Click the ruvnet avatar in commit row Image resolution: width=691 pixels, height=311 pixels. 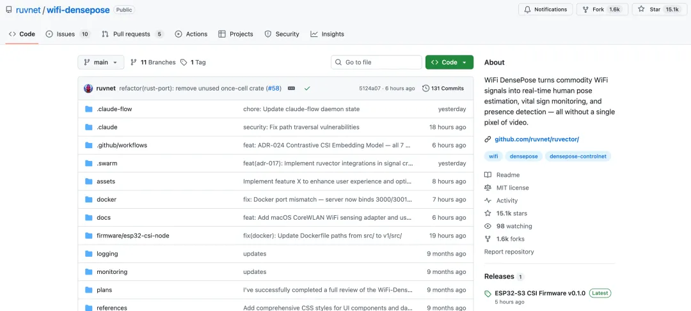click(88, 88)
